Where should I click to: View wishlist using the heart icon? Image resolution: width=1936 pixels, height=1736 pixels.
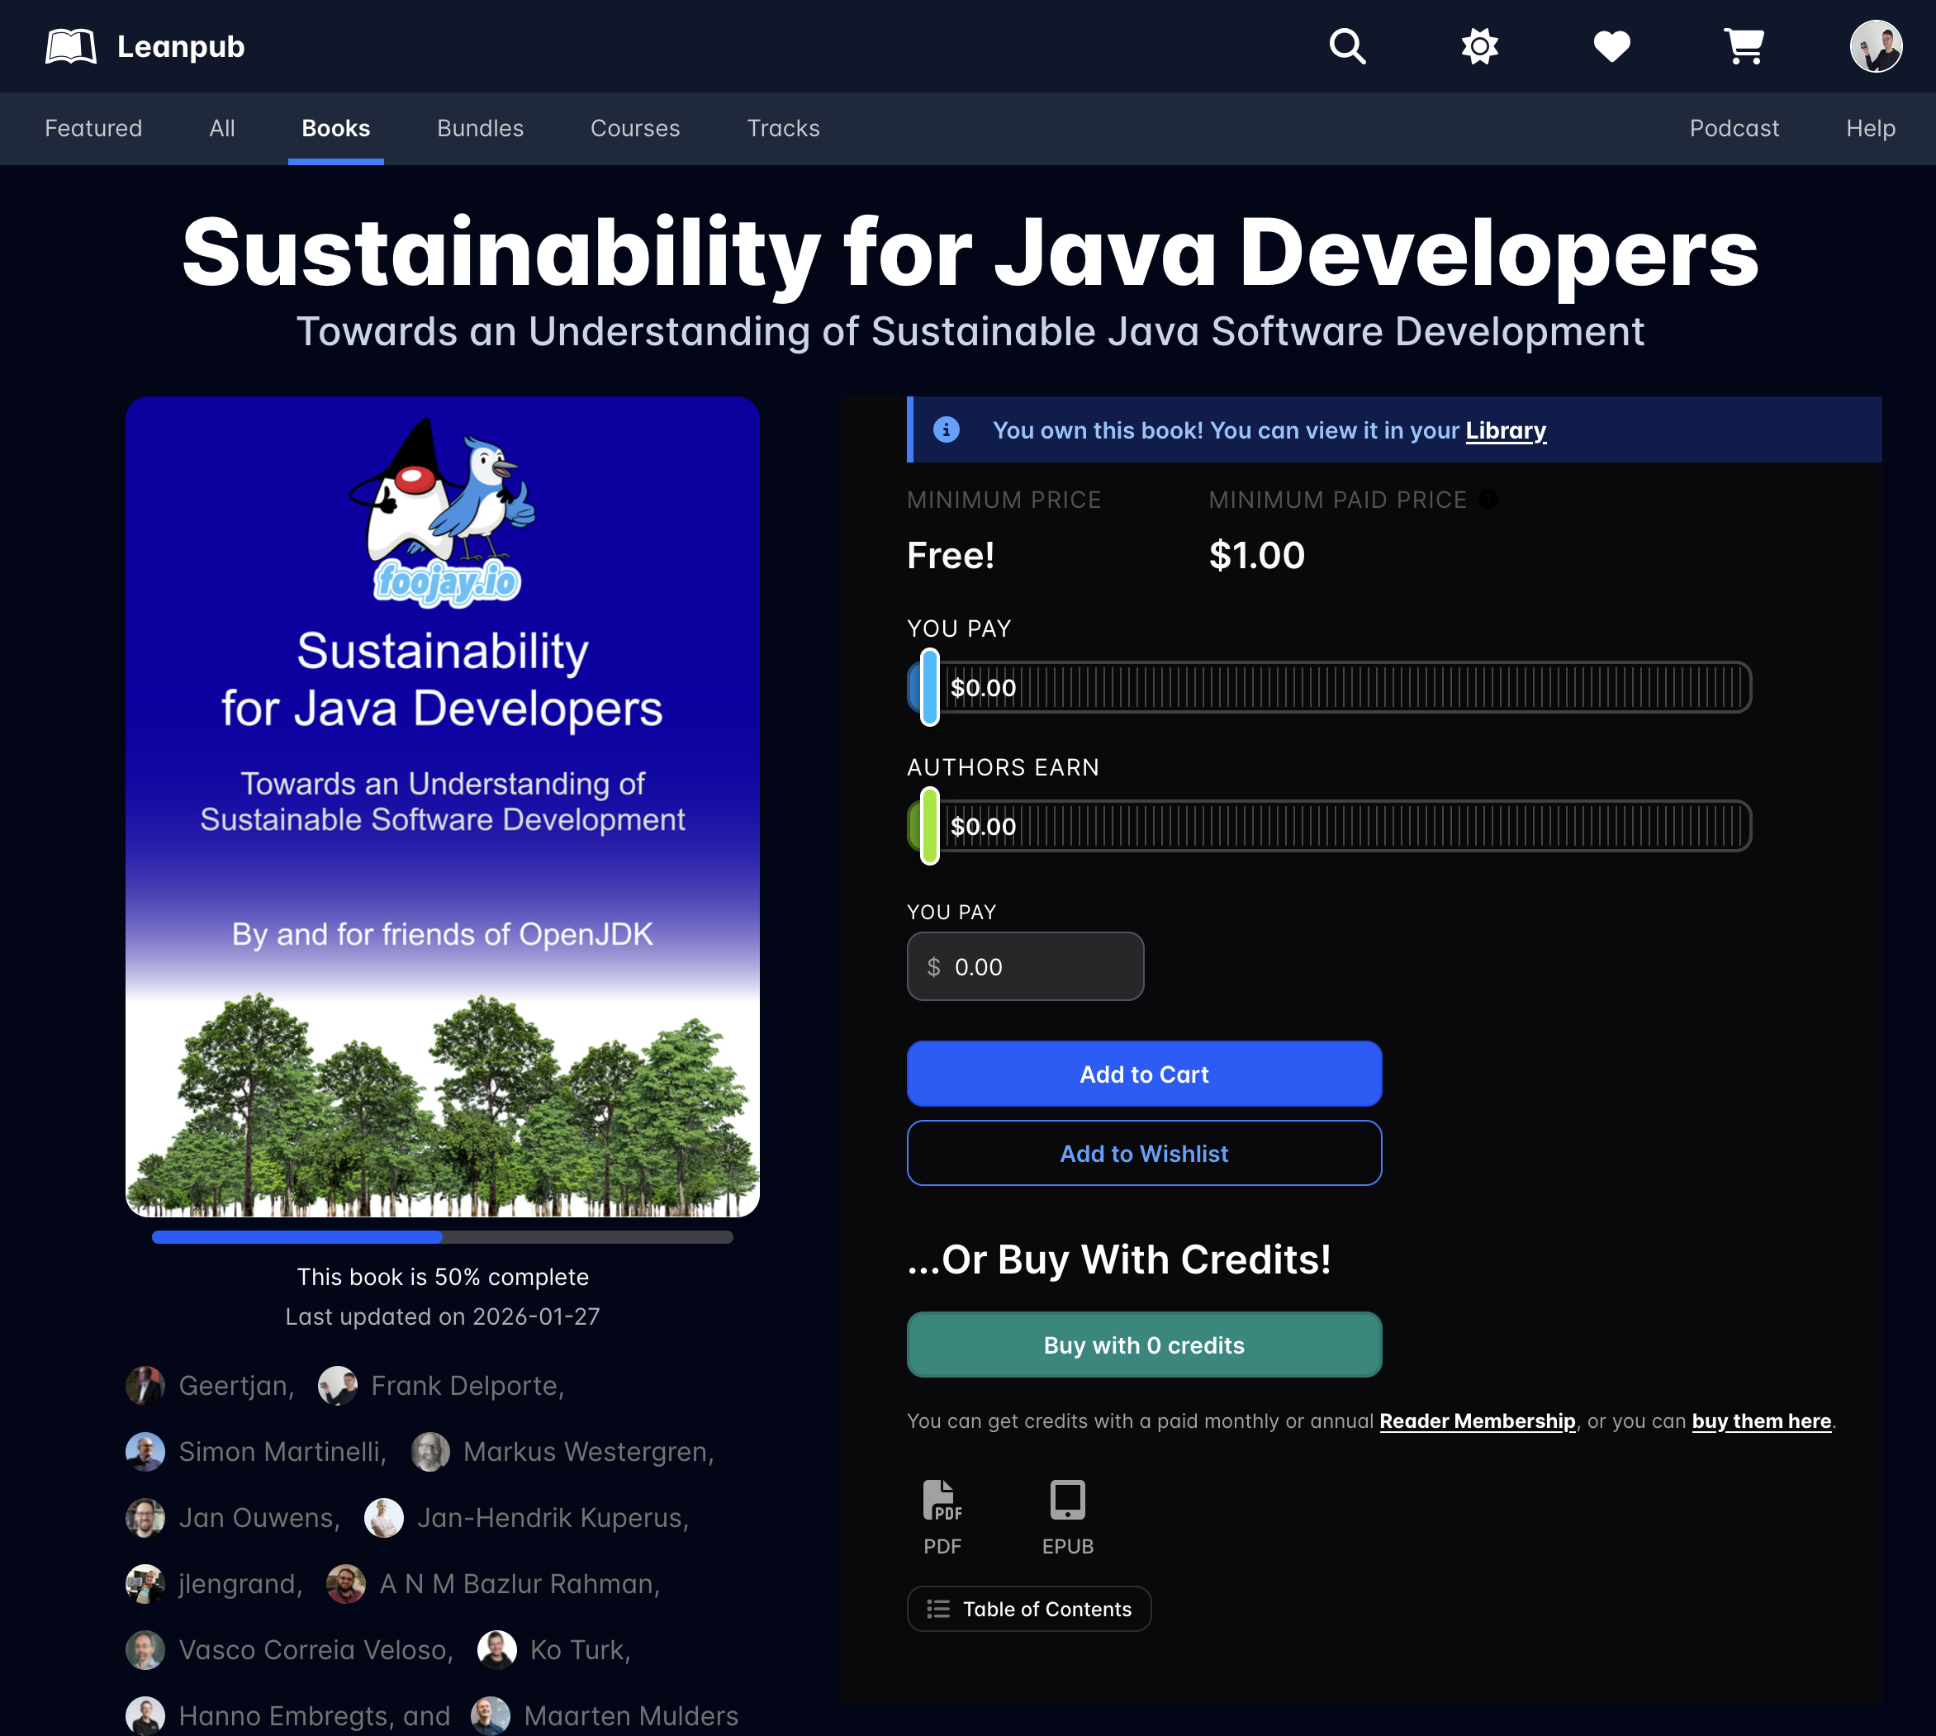tap(1611, 45)
